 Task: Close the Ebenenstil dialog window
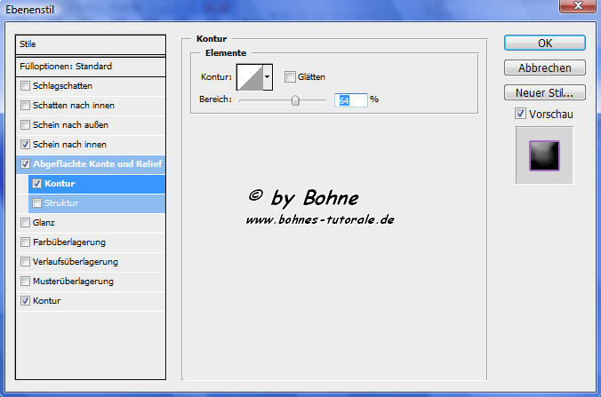click(577, 6)
